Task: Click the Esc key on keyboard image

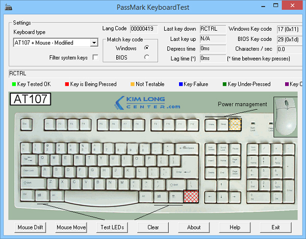Action: (27, 124)
